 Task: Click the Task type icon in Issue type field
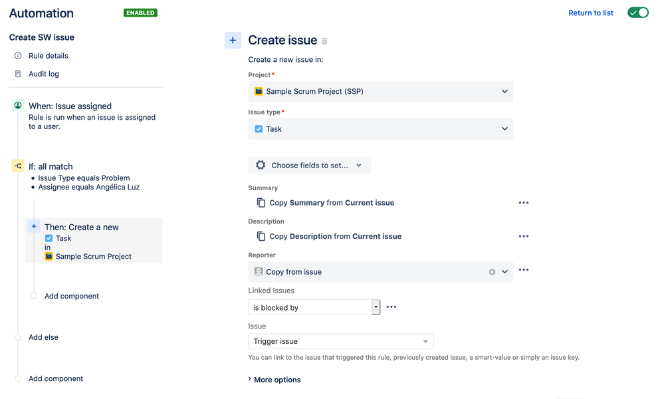(259, 129)
